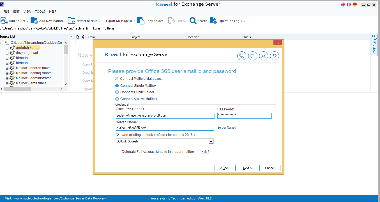This screenshot has height=202, width=380.
Task: Click the Server Name? link
Action: coord(227,128)
